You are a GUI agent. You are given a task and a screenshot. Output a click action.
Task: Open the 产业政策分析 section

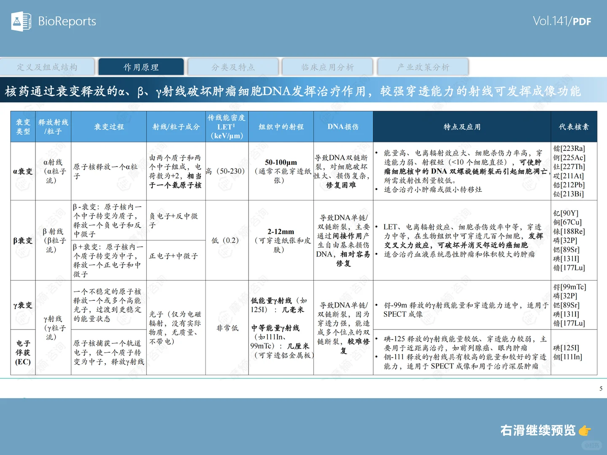422,67
